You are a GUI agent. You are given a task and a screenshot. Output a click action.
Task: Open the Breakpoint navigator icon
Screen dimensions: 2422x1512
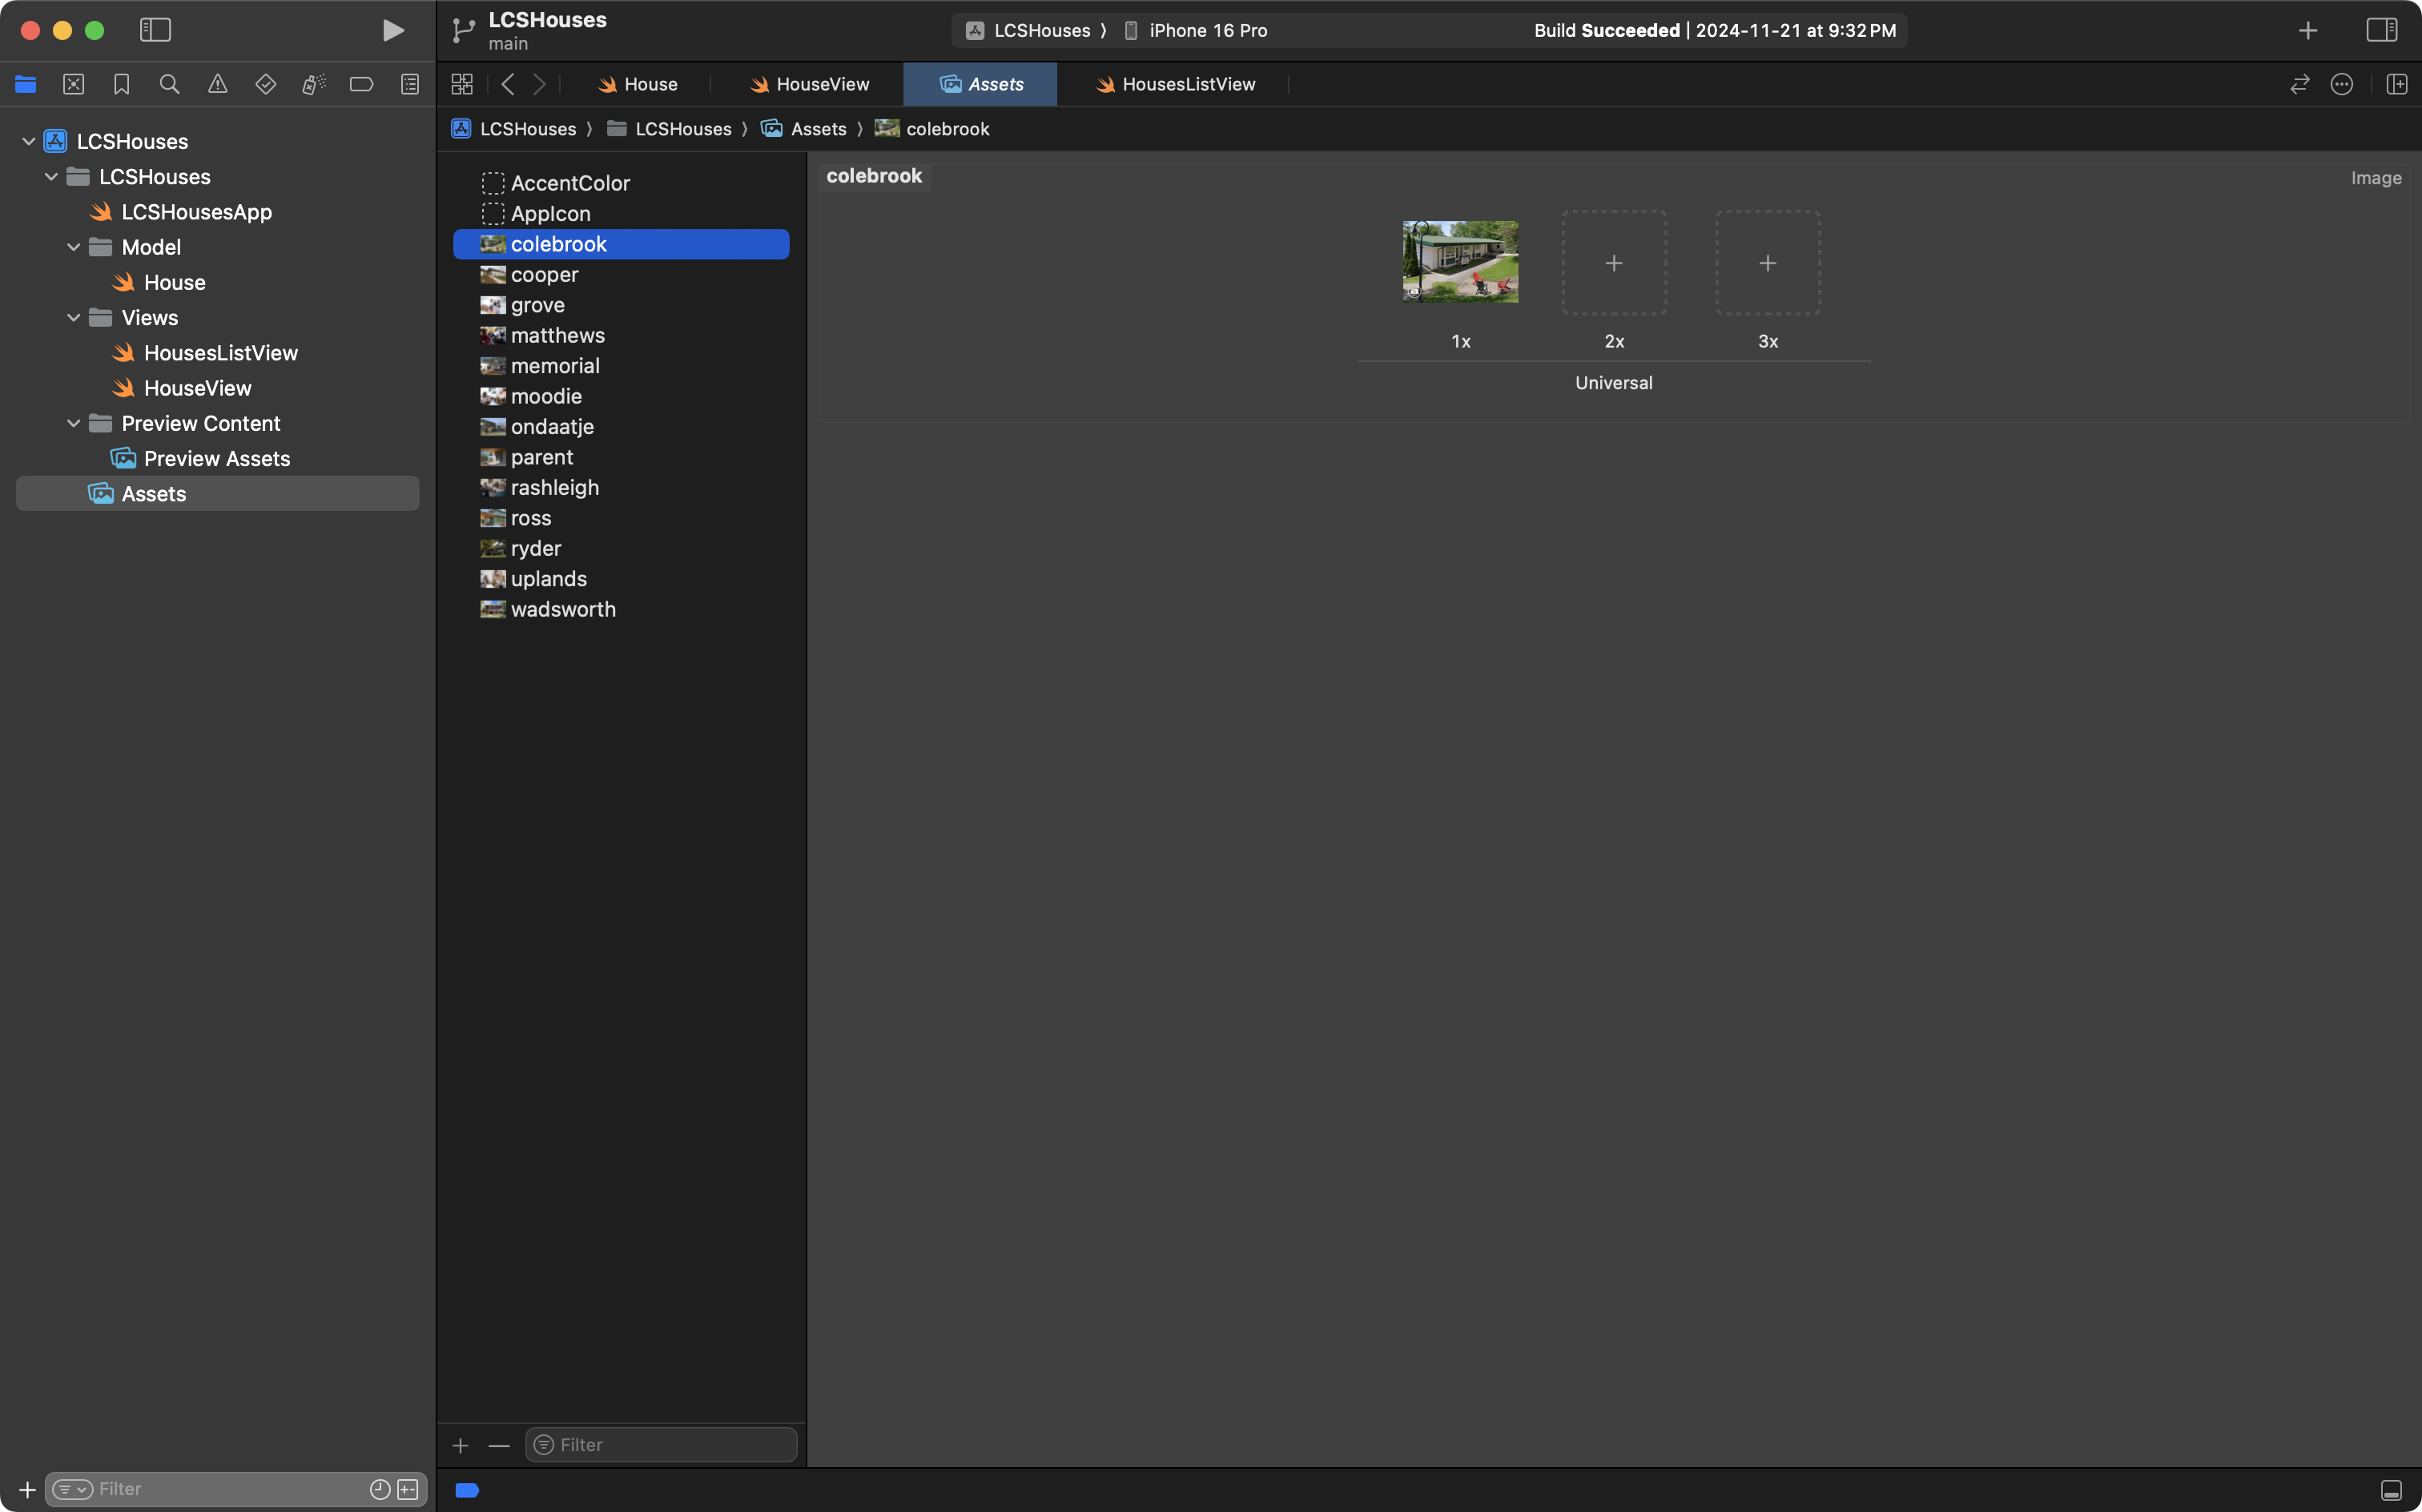[x=361, y=85]
